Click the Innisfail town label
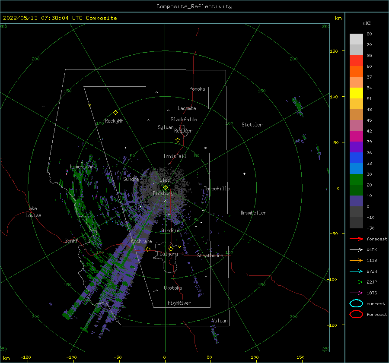Screen dimensions: 389x363 point(175,156)
